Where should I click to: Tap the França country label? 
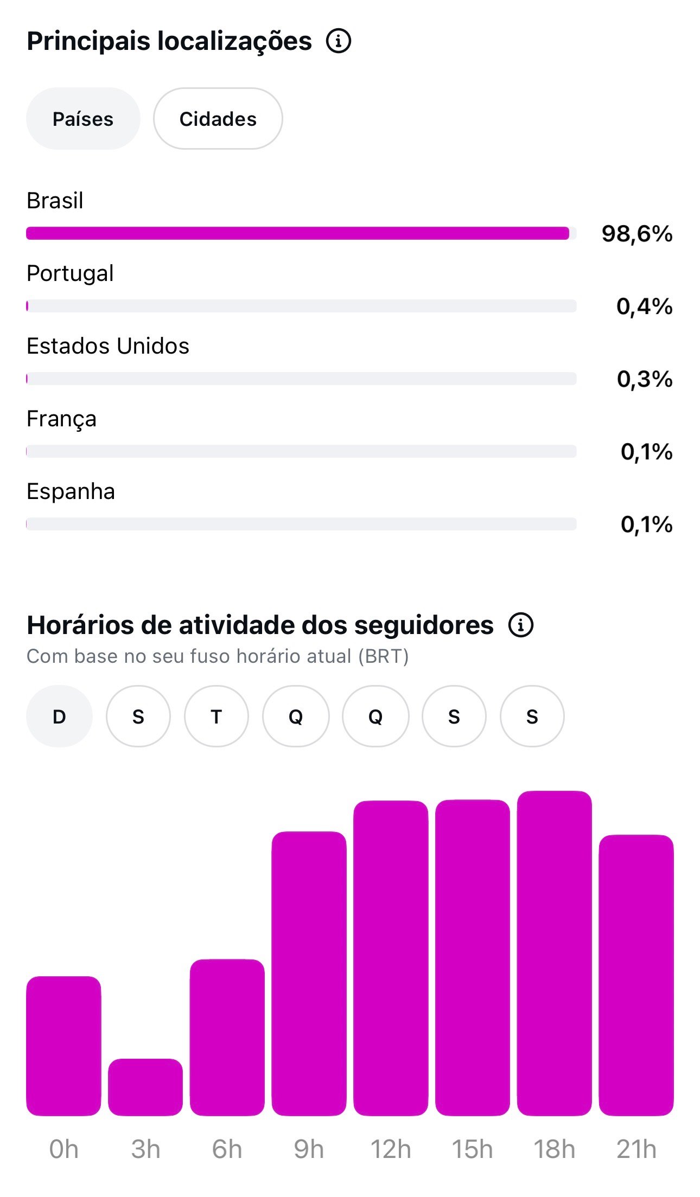point(61,419)
